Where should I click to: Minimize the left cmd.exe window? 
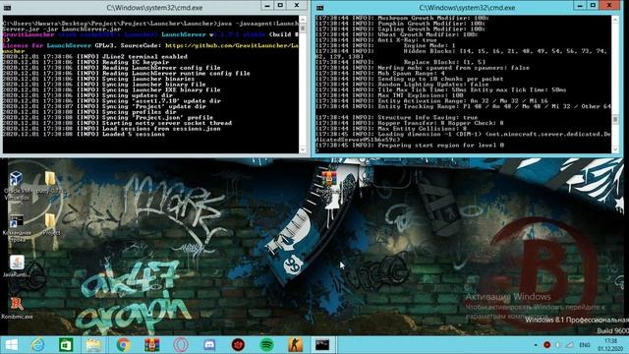click(267, 5)
